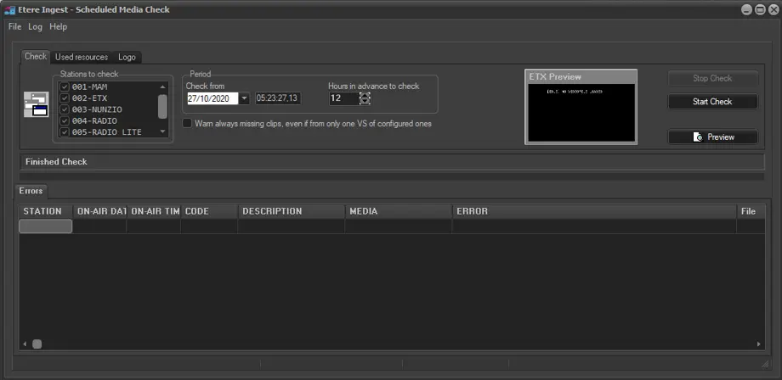782x380 pixels.
Task: Open the Log menu
Action: (x=35, y=27)
